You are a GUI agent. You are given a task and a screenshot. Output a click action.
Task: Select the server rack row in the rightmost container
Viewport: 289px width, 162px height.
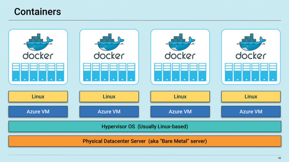point(251,72)
